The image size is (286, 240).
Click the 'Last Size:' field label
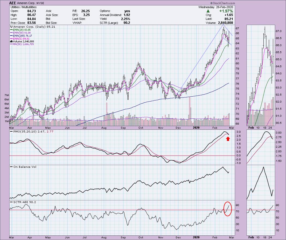coord(79,19)
